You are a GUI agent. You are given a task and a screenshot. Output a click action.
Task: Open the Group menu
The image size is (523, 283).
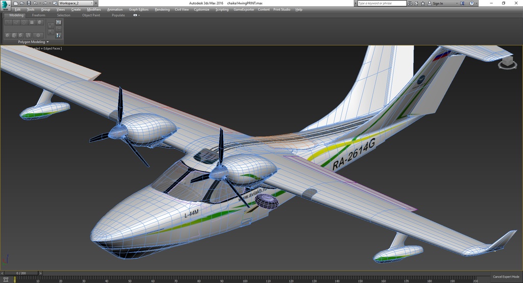coord(45,10)
